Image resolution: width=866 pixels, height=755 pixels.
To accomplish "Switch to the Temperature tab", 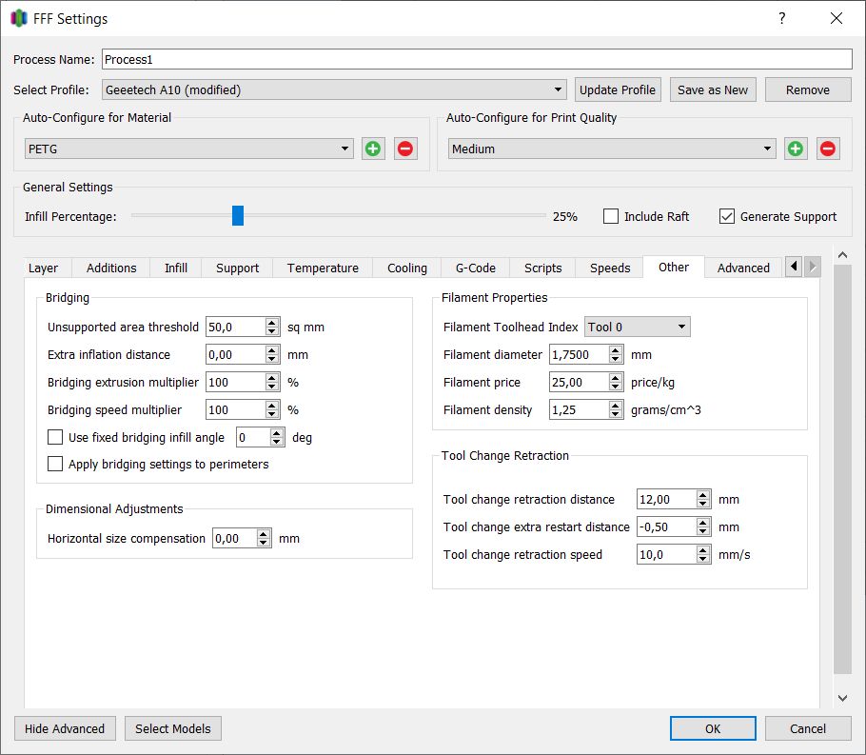I will (x=323, y=268).
